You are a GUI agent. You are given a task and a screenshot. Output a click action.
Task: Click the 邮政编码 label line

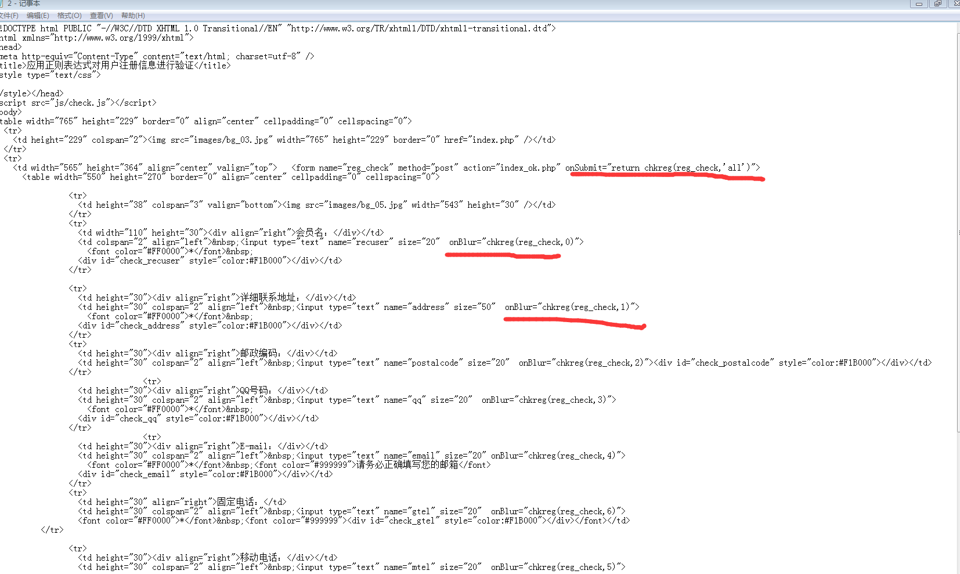[208, 353]
